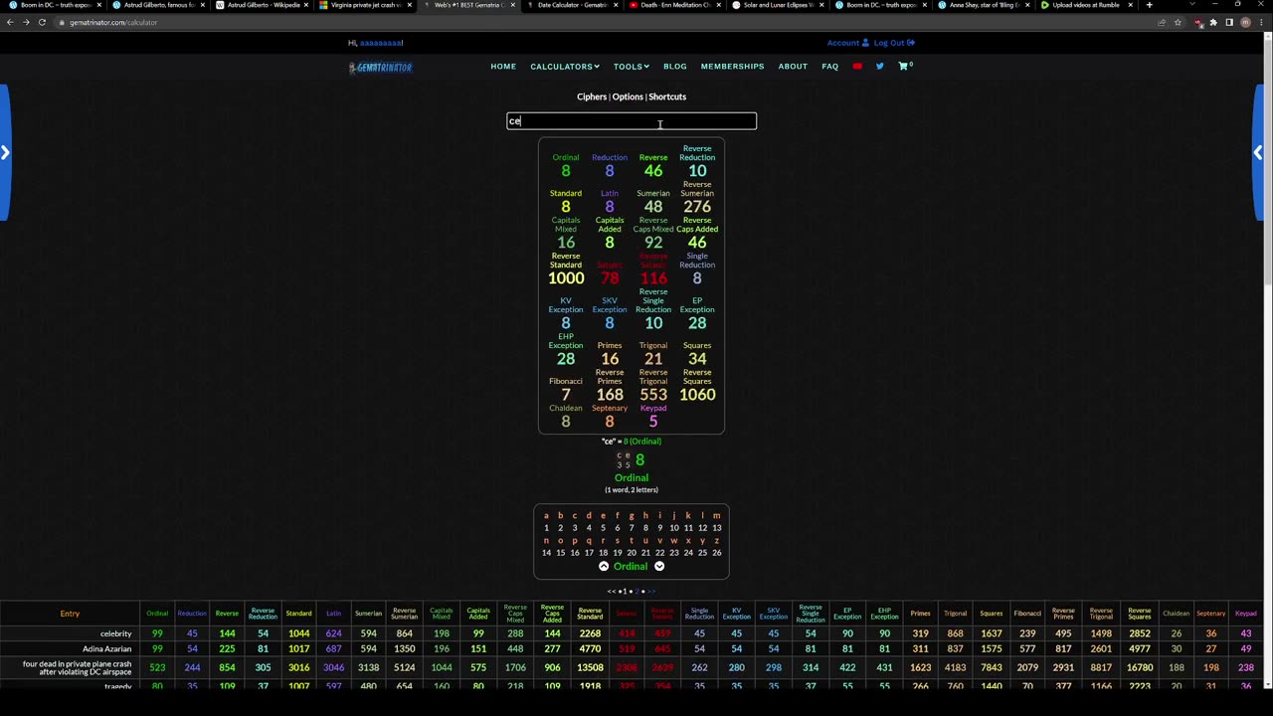
Task: Select the Trigonal cipher value 21
Action: tap(653, 359)
